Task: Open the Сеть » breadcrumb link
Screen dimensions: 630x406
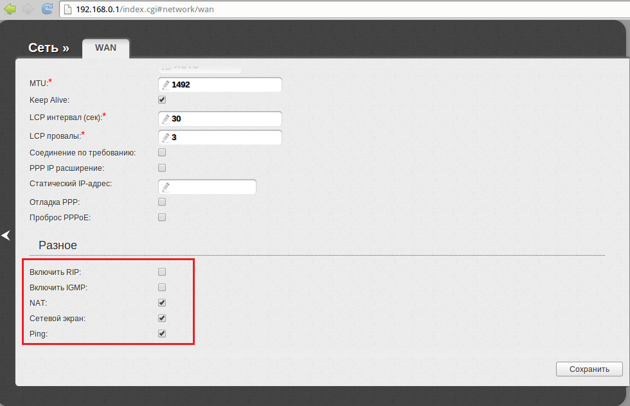Action: tap(49, 48)
